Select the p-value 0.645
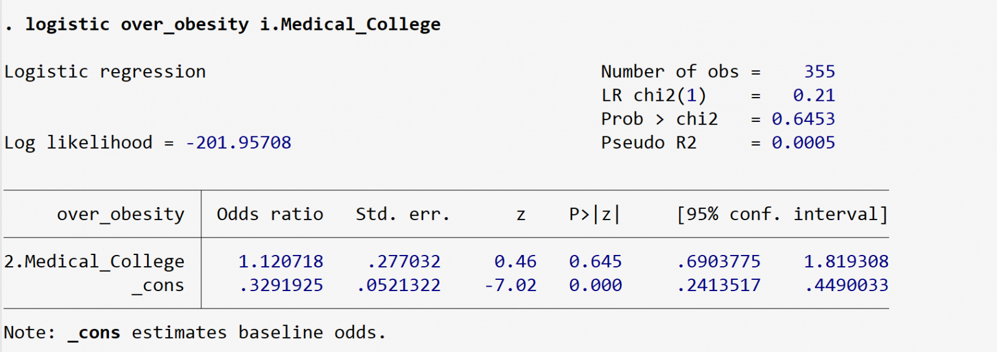This screenshot has height=352, width=997. pyautogui.click(x=595, y=261)
